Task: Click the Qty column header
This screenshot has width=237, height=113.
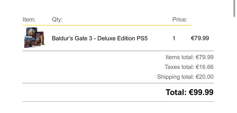Action: (x=57, y=20)
